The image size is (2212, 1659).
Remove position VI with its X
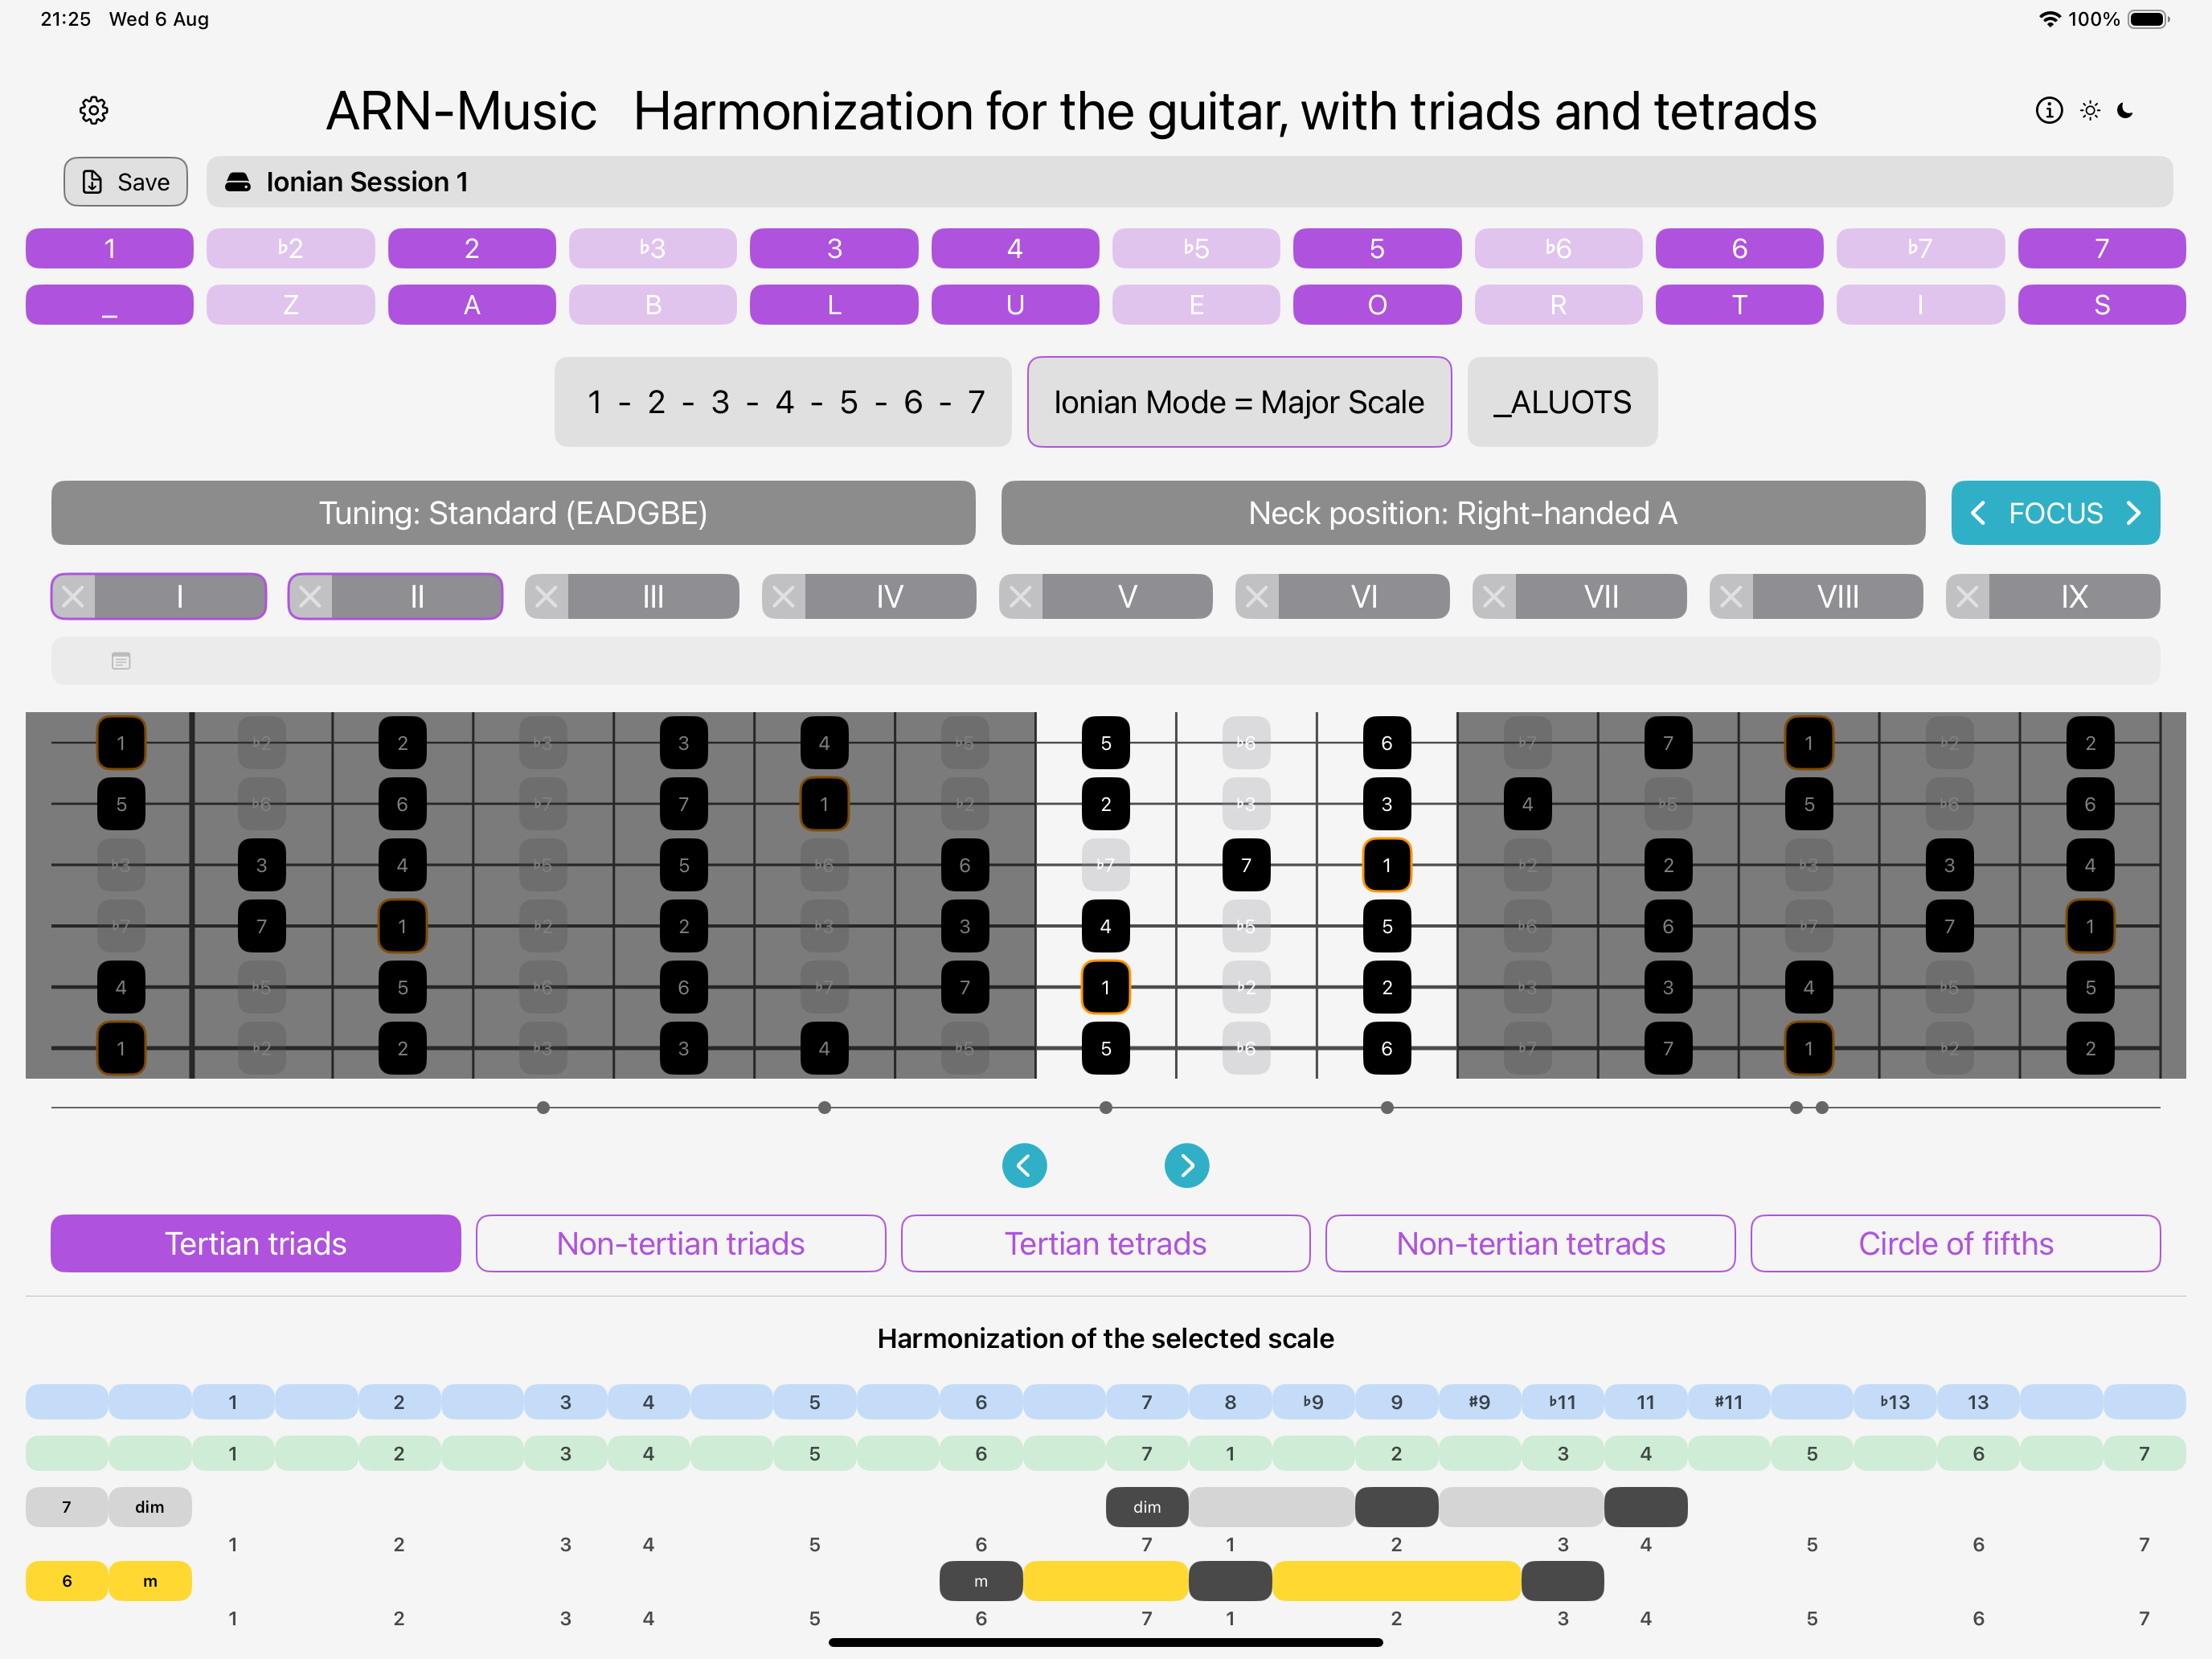click(x=1257, y=597)
